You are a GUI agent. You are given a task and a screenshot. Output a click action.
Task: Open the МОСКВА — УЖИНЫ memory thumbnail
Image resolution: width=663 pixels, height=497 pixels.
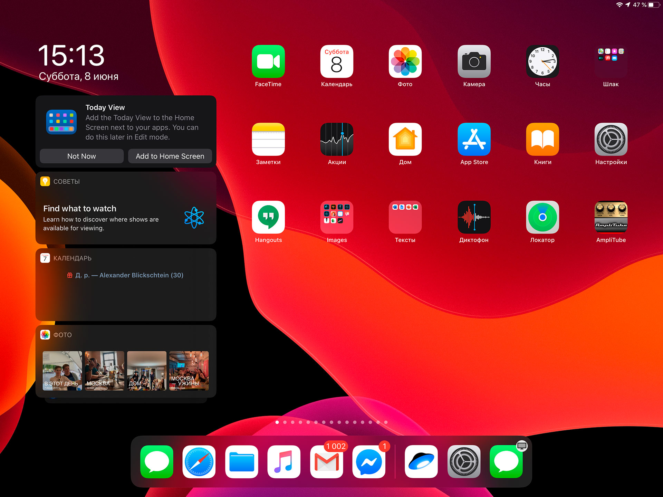(x=189, y=371)
